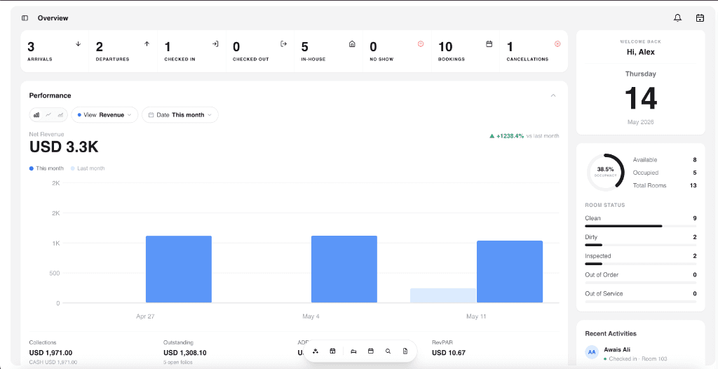
Task: Click the RevPAR USD 10.67 value
Action: pyautogui.click(x=449, y=353)
